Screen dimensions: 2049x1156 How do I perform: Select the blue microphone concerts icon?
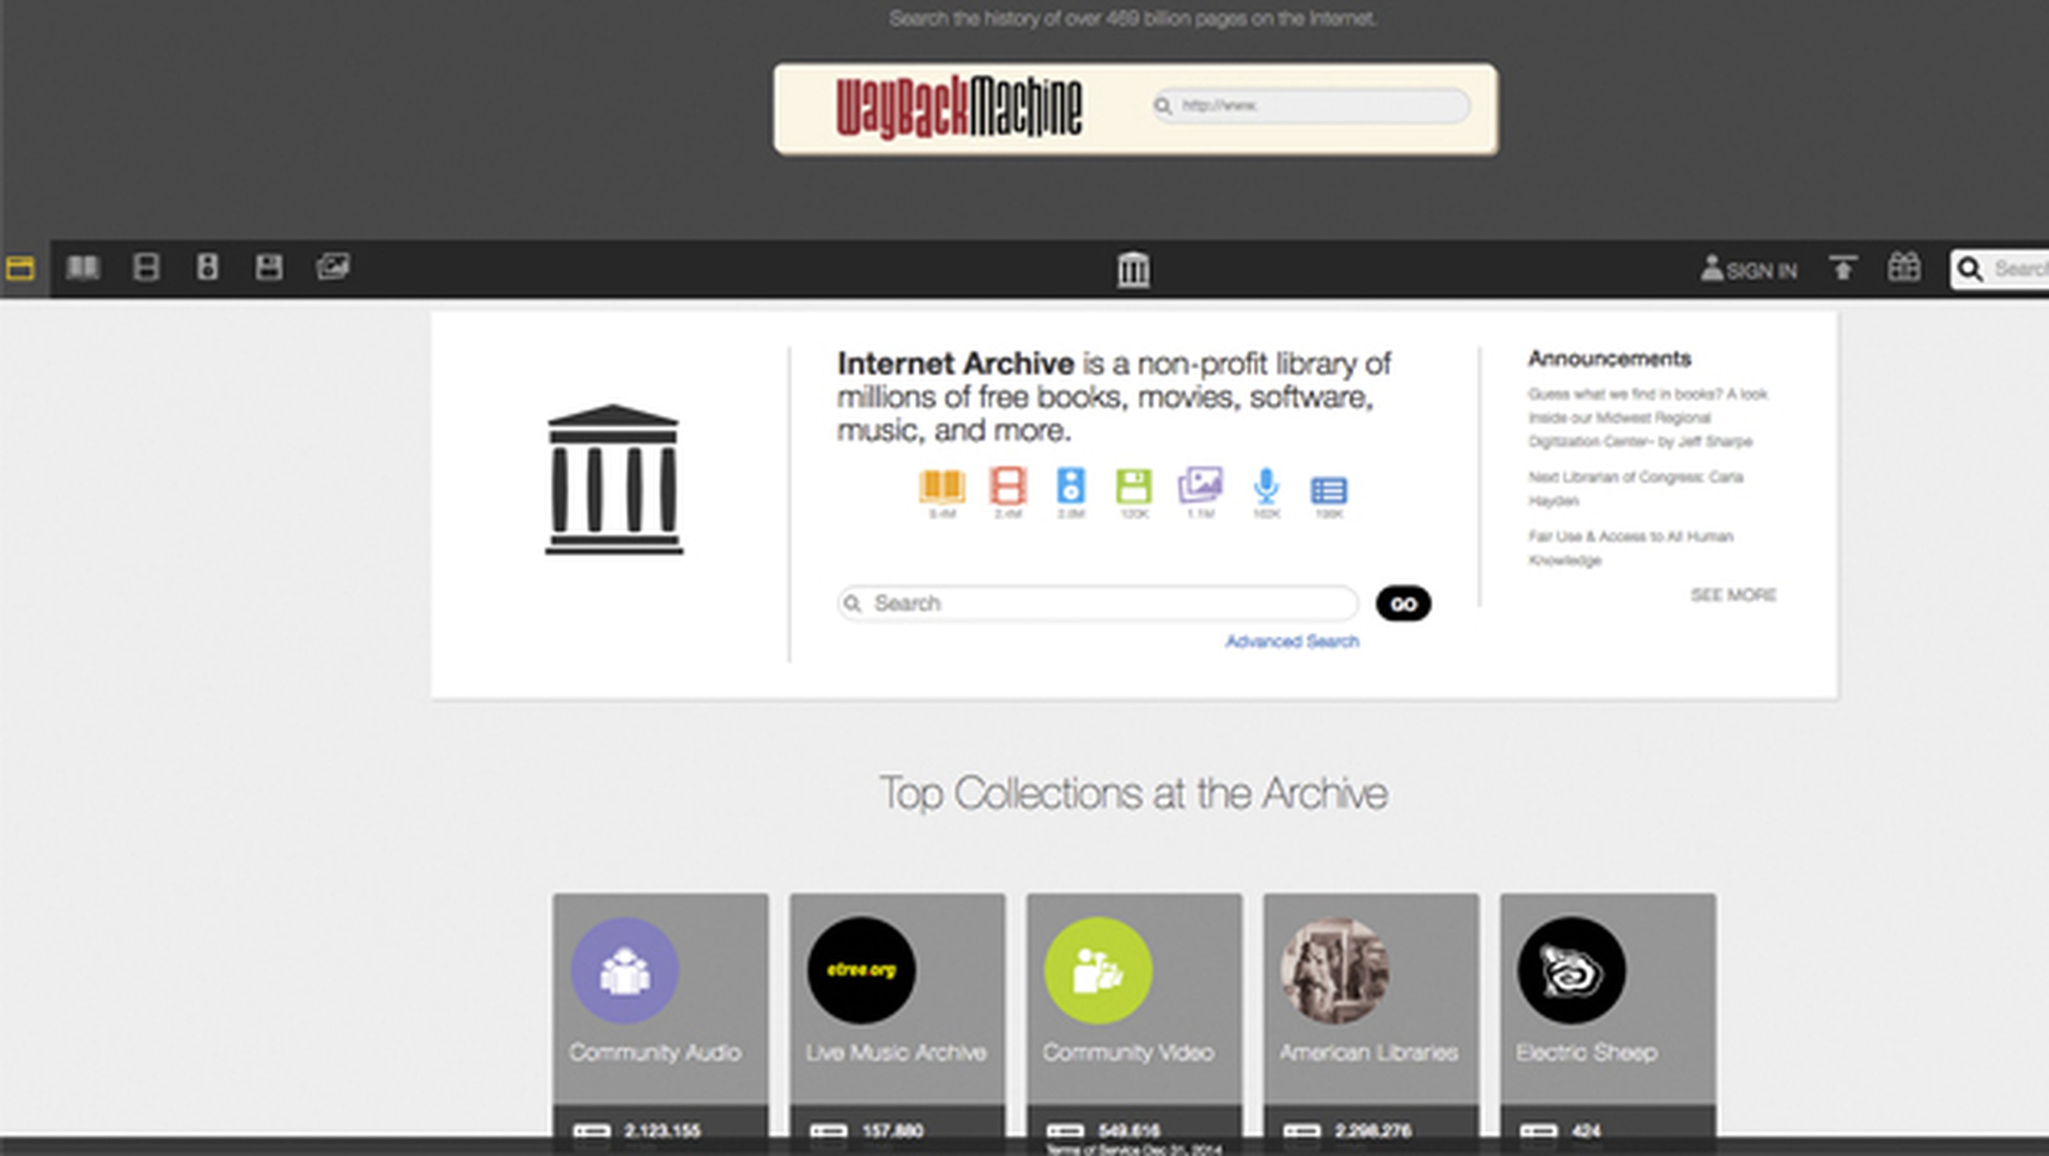[x=1266, y=486]
